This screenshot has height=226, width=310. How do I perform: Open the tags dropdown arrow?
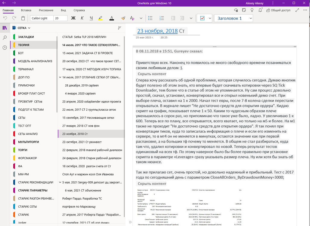point(210,18)
